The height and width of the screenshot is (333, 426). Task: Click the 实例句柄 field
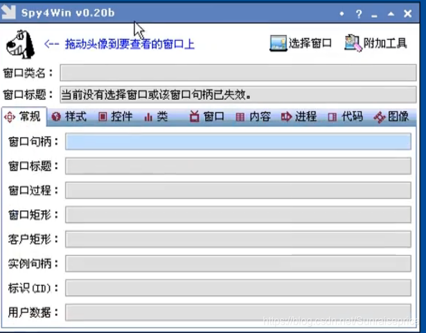238,264
